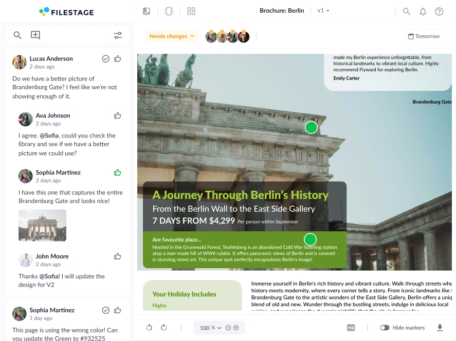The height and width of the screenshot is (341, 456).
Task: Select the green marker on the architrave
Action: (x=311, y=128)
